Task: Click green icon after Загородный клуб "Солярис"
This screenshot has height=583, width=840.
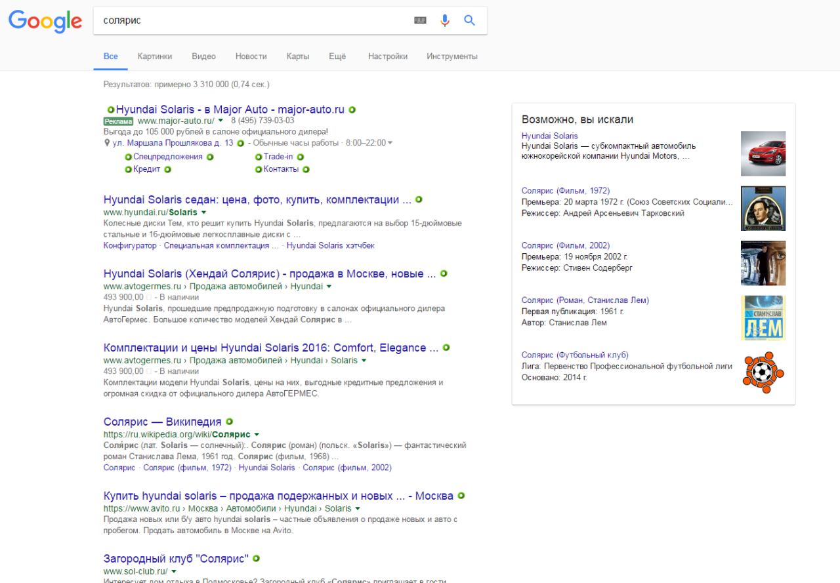Action: click(256, 559)
